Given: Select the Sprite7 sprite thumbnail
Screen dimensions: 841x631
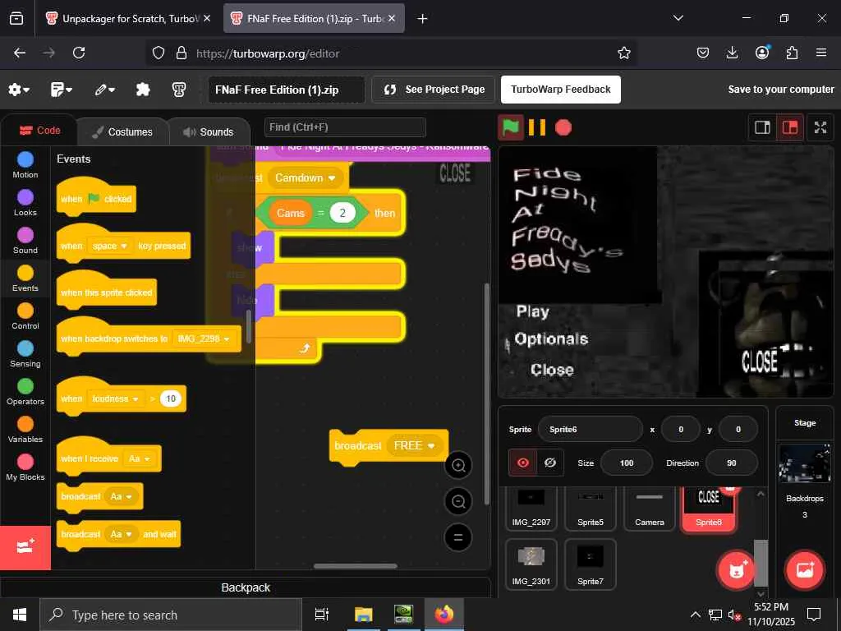Looking at the screenshot, I should click(x=590, y=564).
